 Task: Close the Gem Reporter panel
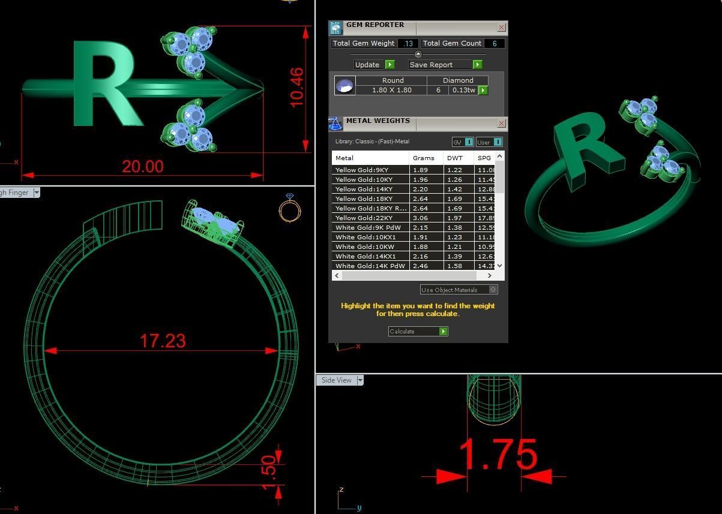point(501,28)
